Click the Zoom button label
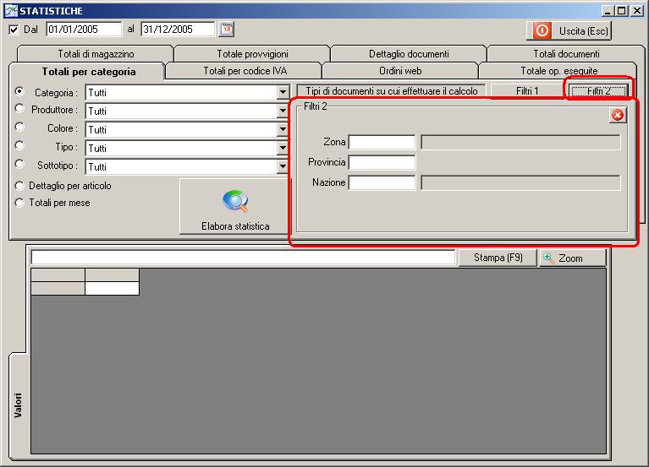Viewport: 649px width, 467px height. click(570, 258)
